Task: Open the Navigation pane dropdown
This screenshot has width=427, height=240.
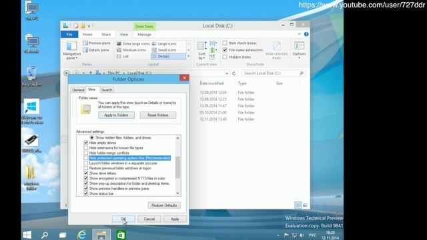Action: click(x=71, y=51)
